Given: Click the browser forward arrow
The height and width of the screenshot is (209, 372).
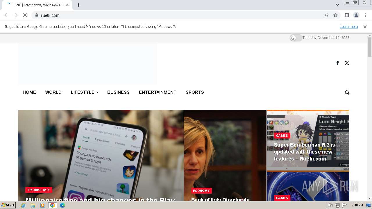Looking at the screenshot, I should point(16,15).
